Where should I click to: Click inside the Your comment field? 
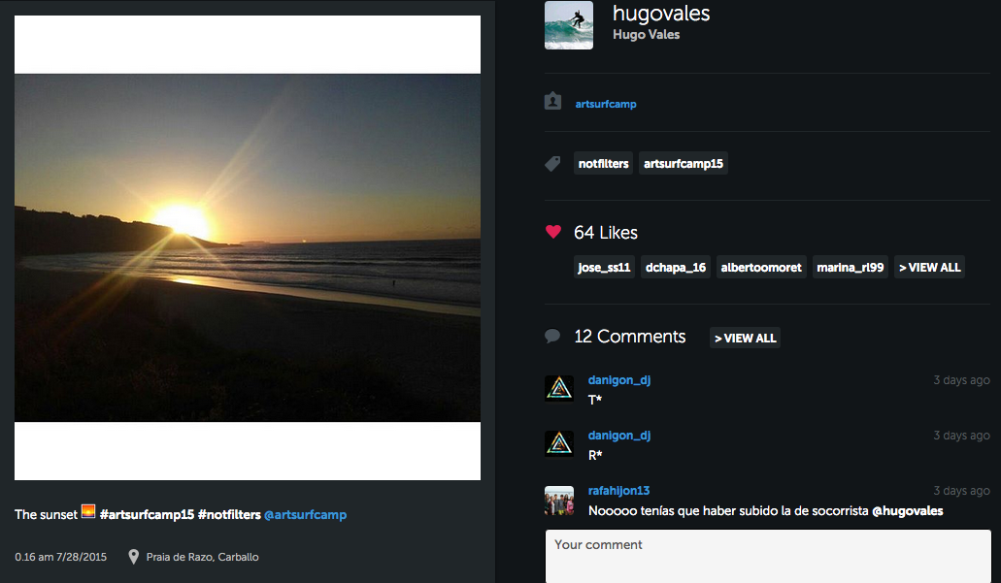tap(767, 555)
